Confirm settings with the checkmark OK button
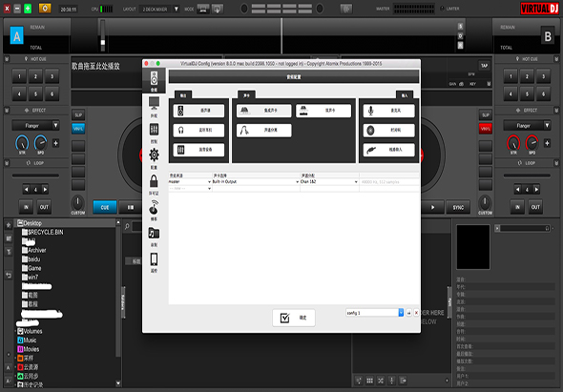Screen dimensions: 563x392 tap(294, 318)
